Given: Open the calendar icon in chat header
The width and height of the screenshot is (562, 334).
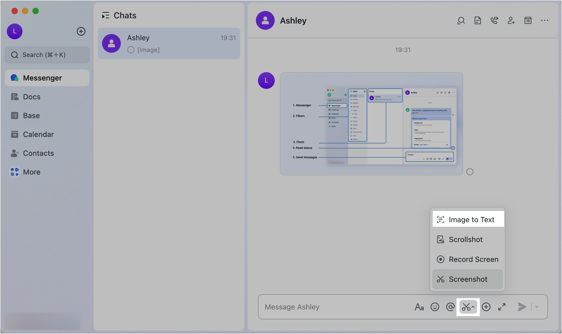Looking at the screenshot, I should [528, 20].
